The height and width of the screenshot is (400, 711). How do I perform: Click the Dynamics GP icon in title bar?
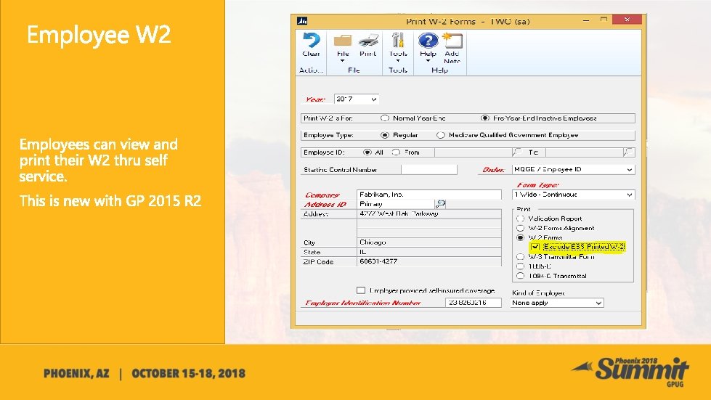302,21
